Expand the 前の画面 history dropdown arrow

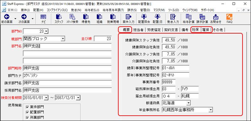point(15,18)
